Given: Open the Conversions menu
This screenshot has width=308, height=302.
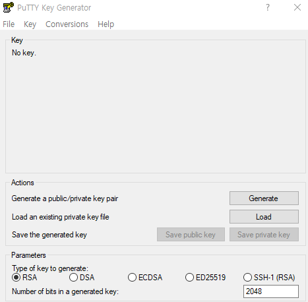Looking at the screenshot, I should (67, 24).
